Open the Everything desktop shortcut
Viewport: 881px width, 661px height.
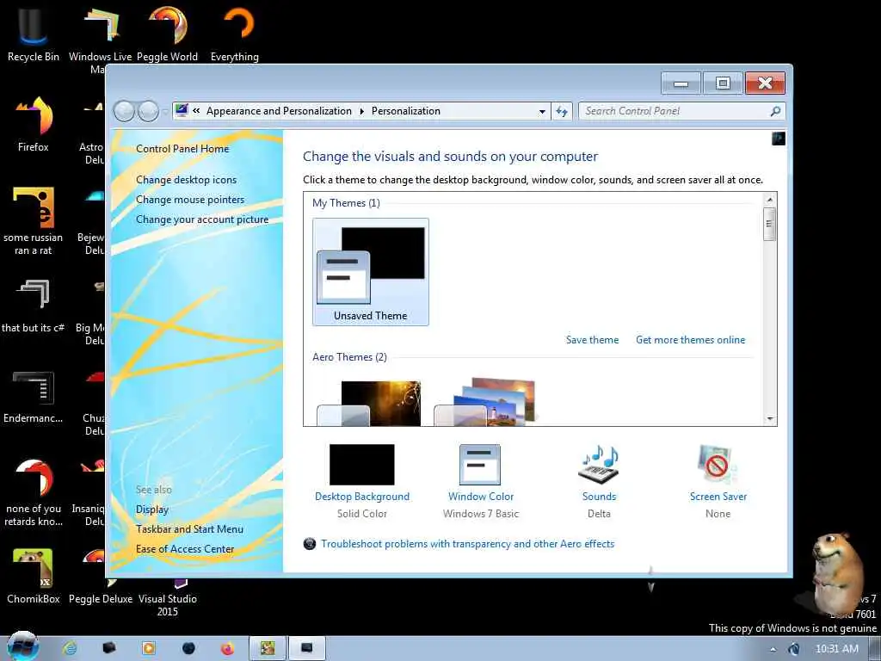pyautogui.click(x=235, y=34)
